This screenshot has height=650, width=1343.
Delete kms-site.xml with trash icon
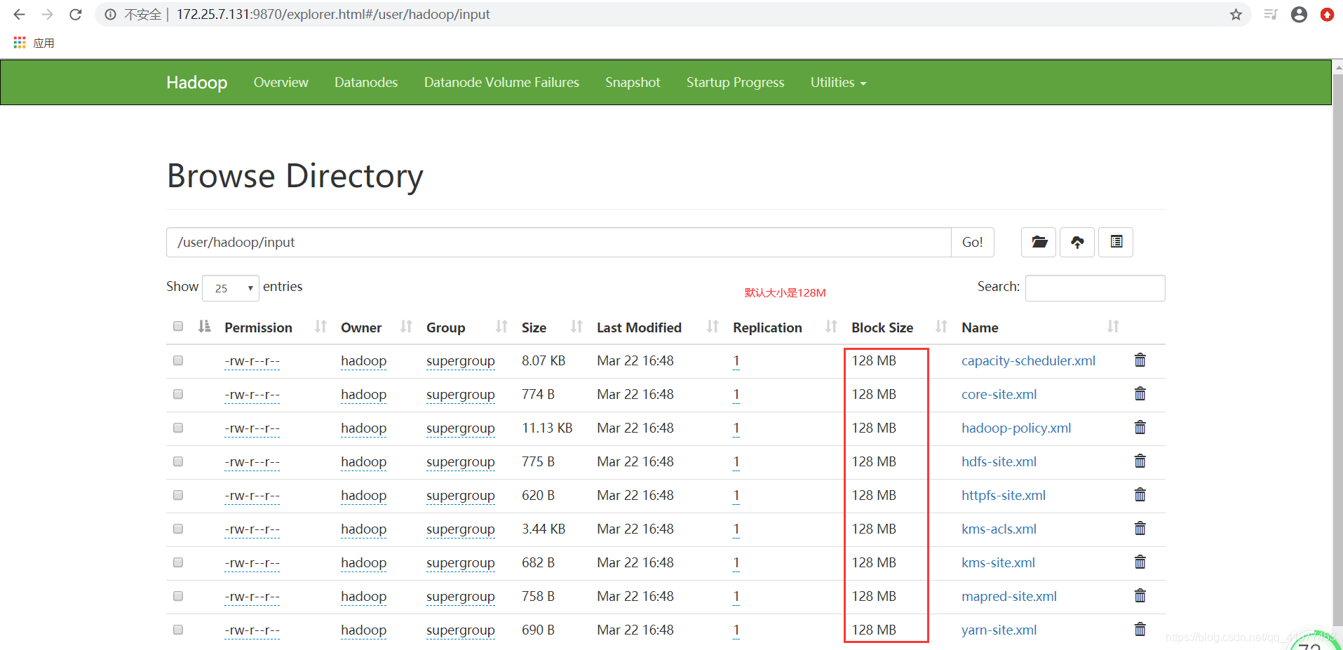pyautogui.click(x=1140, y=562)
